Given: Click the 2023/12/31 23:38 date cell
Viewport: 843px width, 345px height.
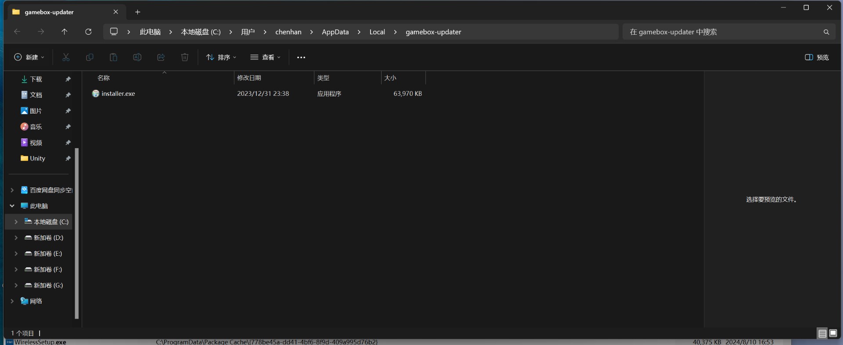Looking at the screenshot, I should 263,94.
